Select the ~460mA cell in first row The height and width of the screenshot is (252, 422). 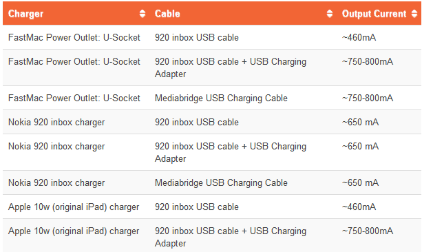pyautogui.click(x=359, y=37)
